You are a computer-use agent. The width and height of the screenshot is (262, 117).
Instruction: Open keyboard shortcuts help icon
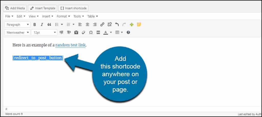[128, 33]
